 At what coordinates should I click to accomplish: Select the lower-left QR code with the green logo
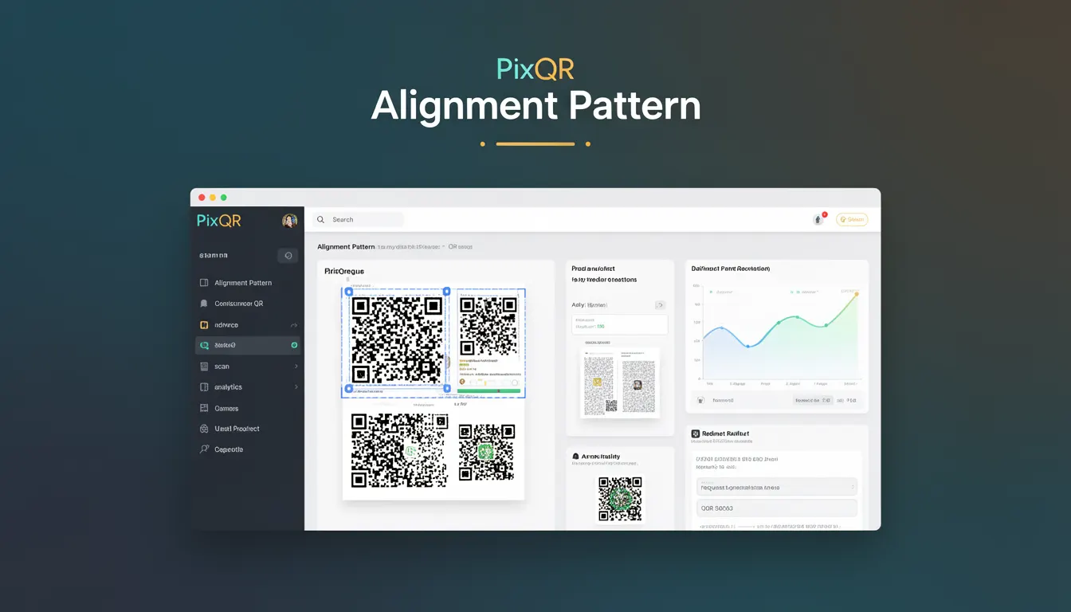[x=399, y=450]
